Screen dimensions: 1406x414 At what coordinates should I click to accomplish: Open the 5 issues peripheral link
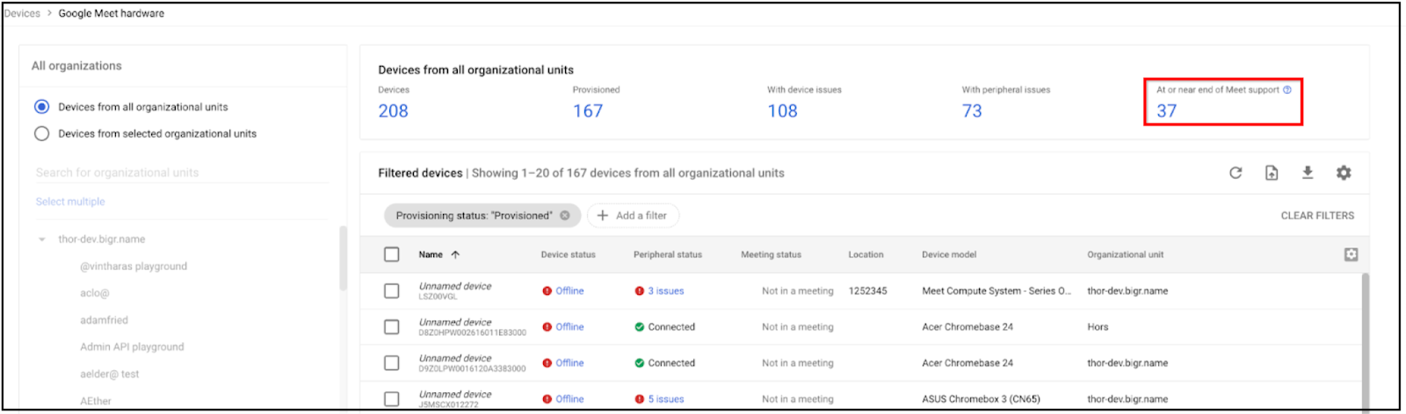666,399
